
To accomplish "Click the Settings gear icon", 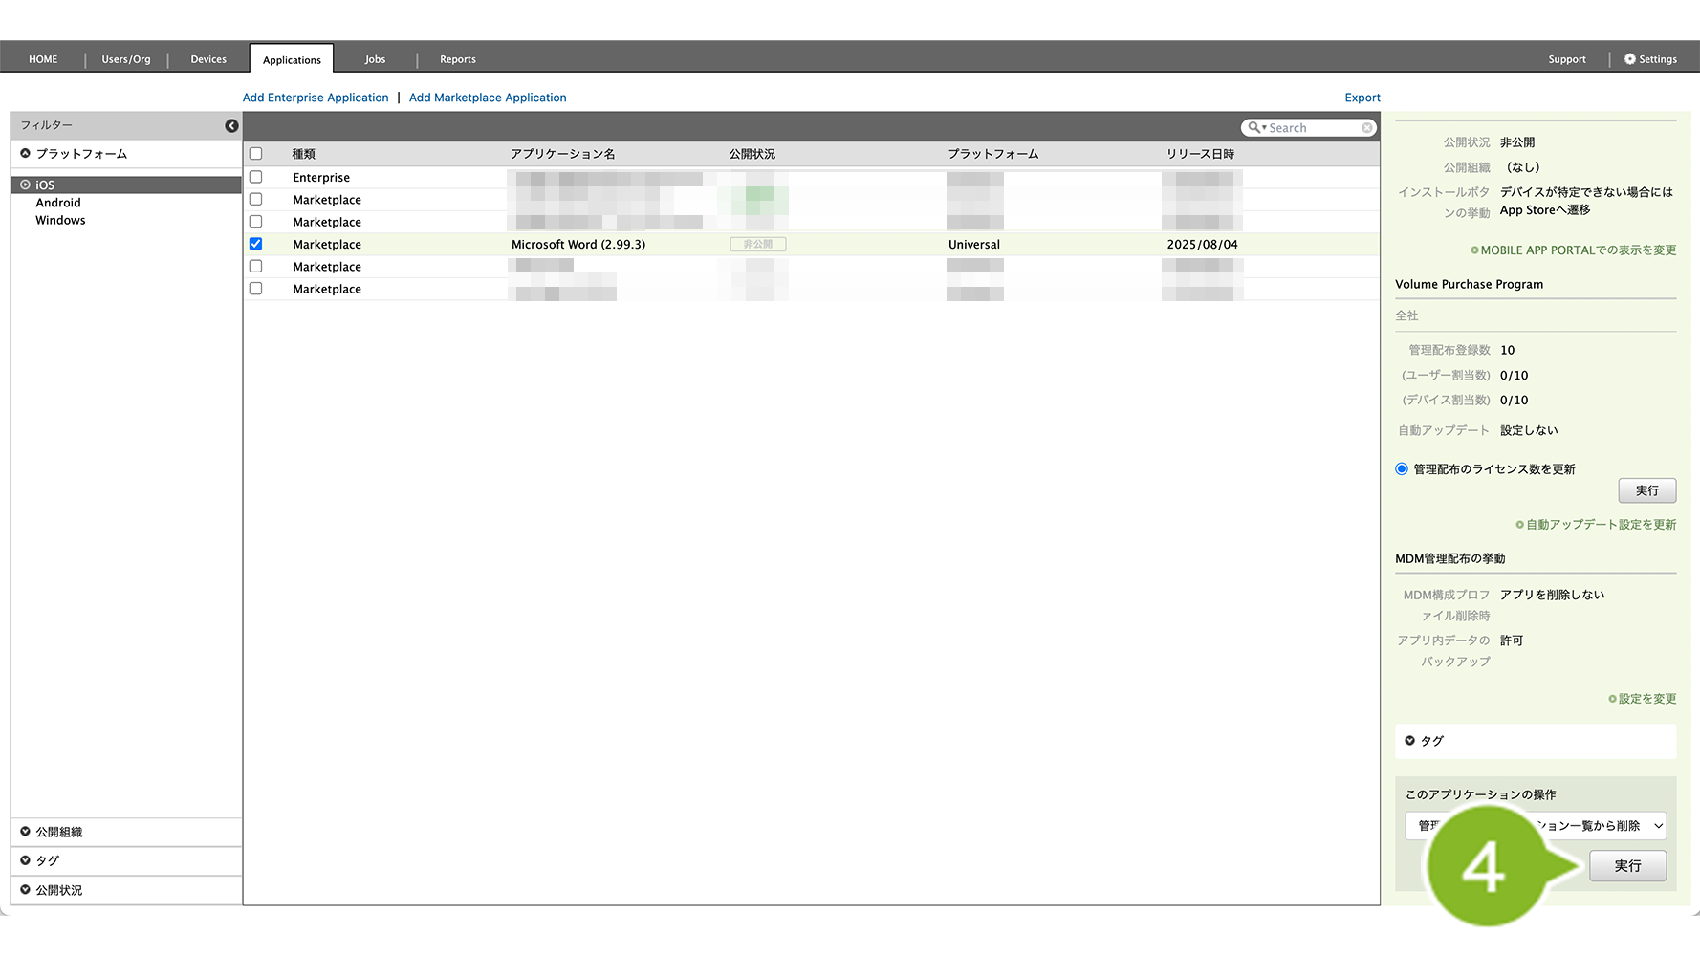I will (1630, 59).
